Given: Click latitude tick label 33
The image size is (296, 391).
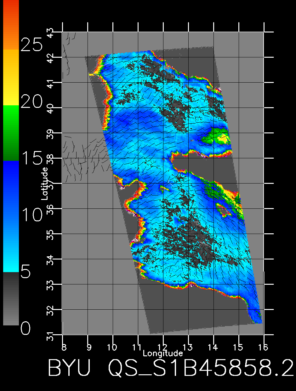Looking at the screenshot, I should tap(50, 284).
